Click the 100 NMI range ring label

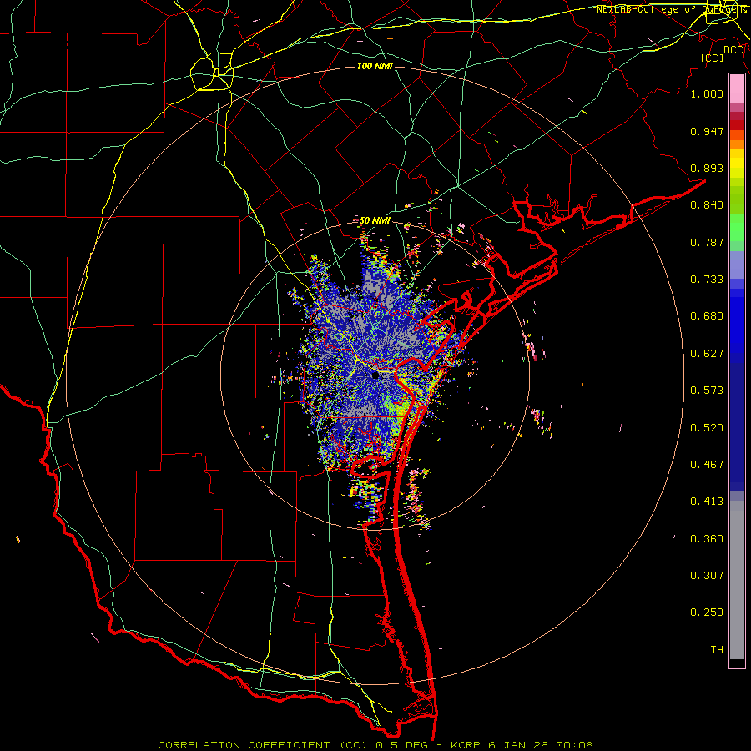[375, 66]
